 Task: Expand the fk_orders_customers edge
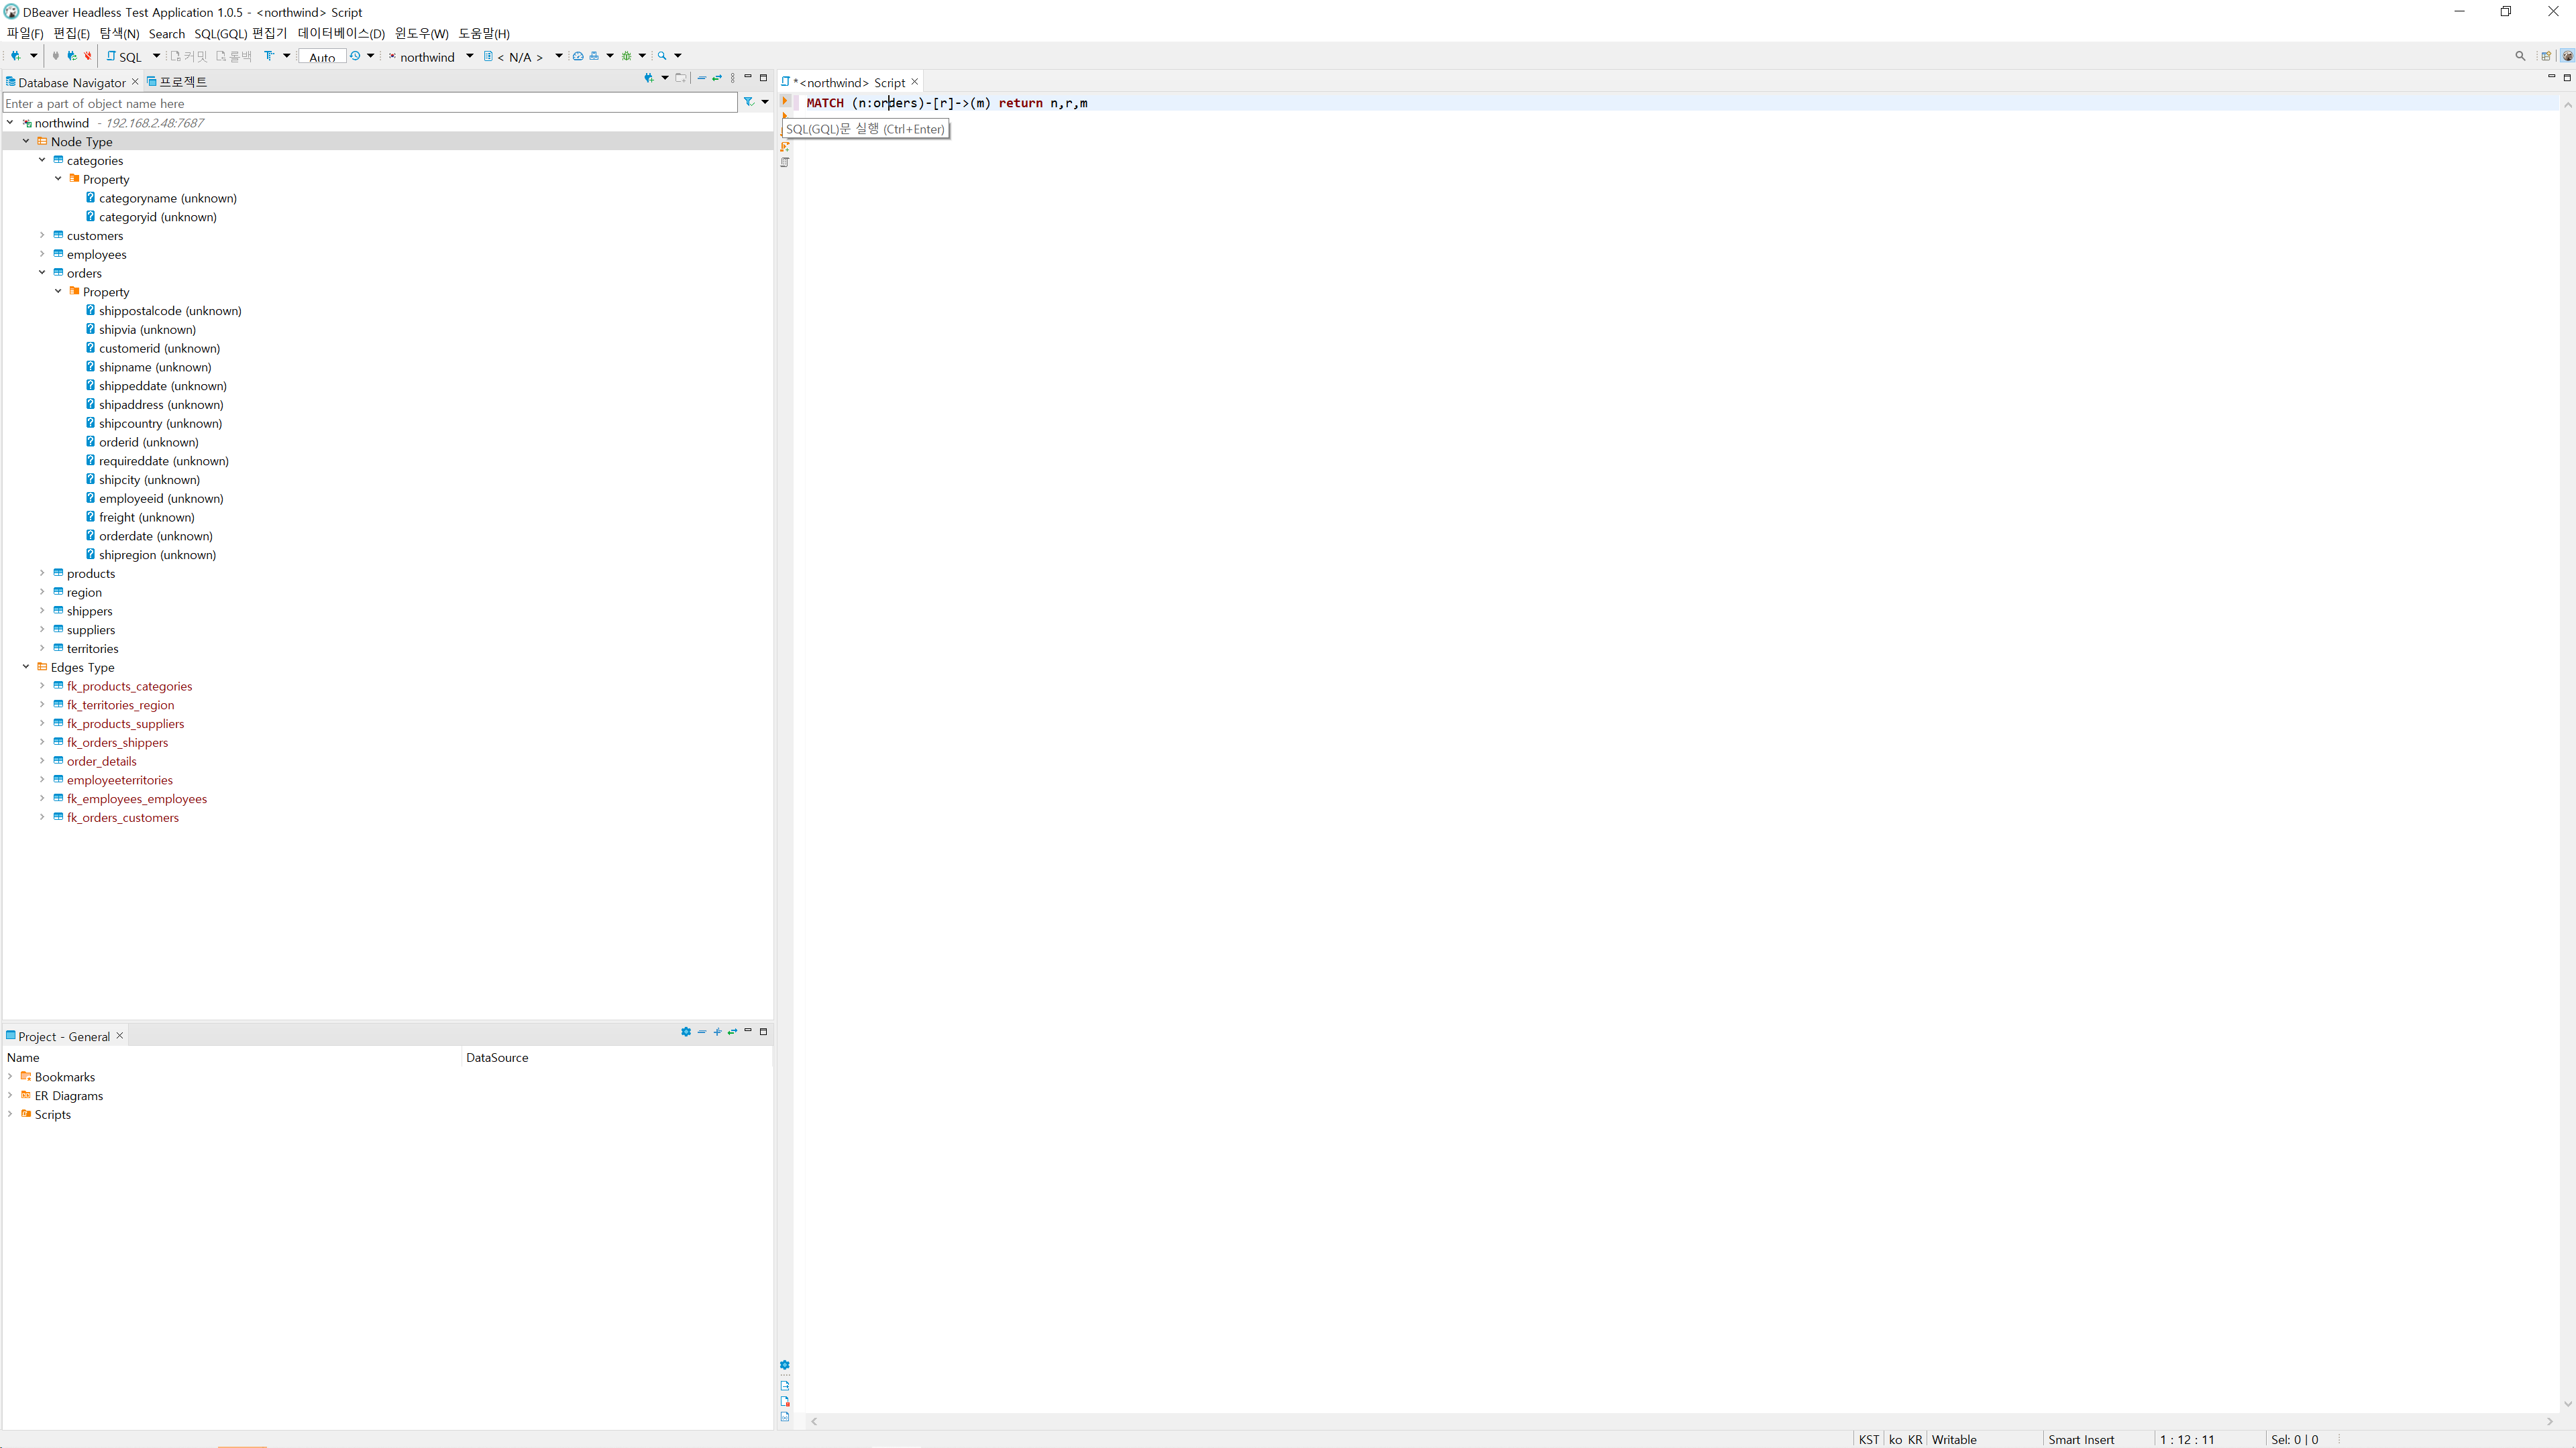click(x=42, y=817)
